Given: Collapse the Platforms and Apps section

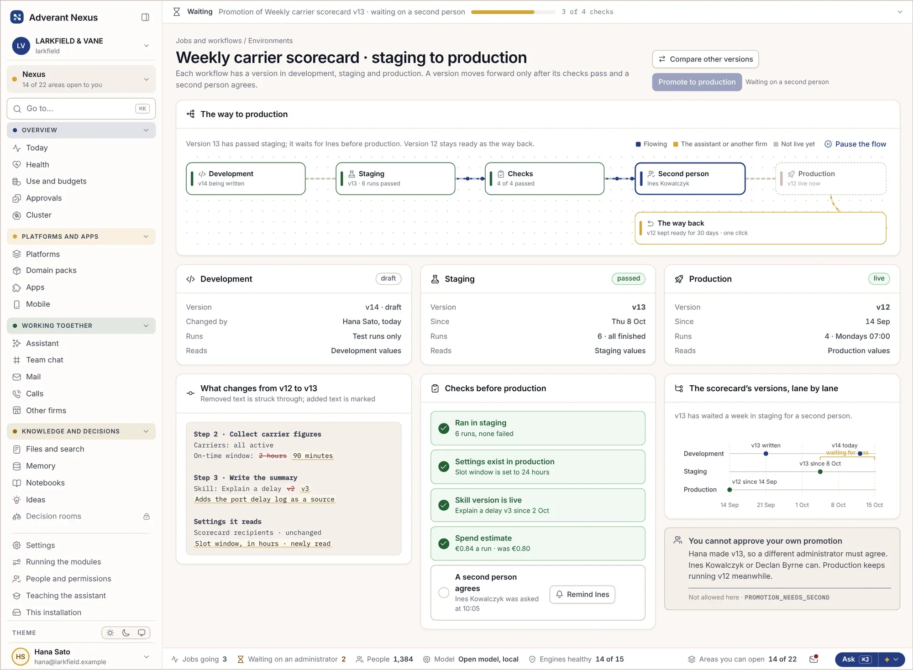Looking at the screenshot, I should [x=81, y=236].
